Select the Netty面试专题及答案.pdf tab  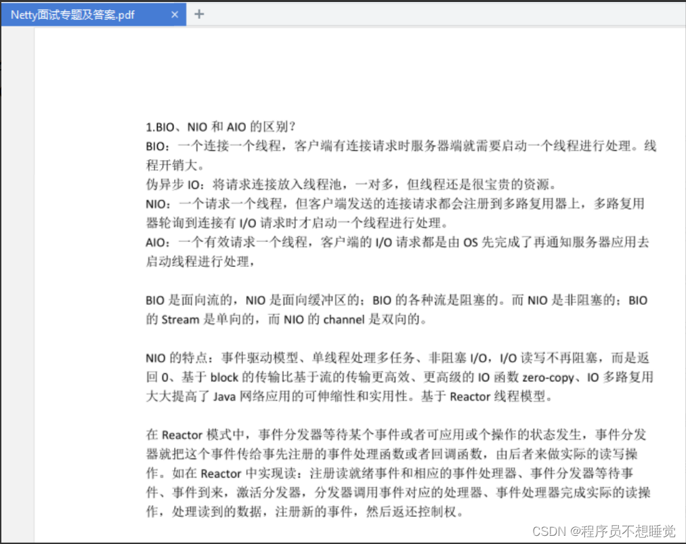pos(93,14)
